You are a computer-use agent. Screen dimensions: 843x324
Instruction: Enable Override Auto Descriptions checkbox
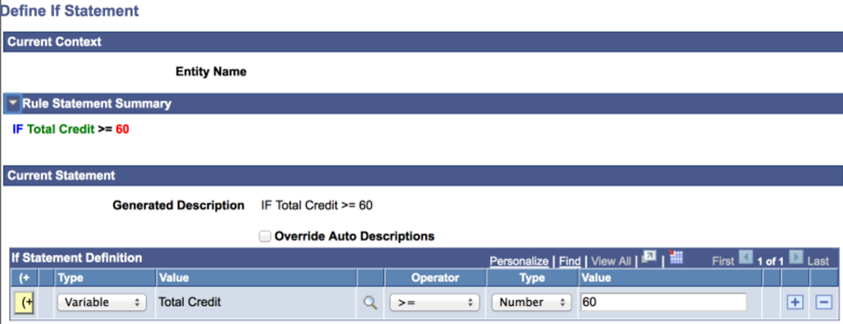click(x=264, y=236)
